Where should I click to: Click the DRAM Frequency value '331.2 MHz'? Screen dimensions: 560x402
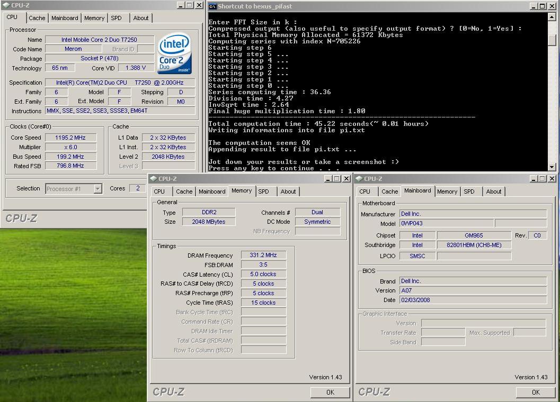[x=263, y=255]
